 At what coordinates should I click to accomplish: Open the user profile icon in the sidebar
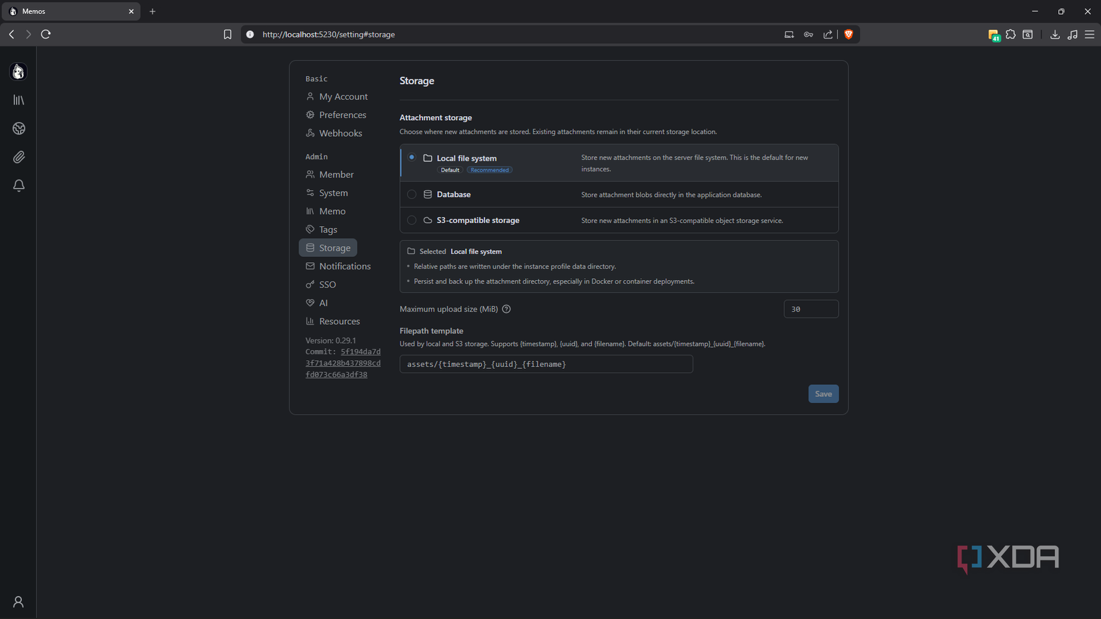coord(19,602)
